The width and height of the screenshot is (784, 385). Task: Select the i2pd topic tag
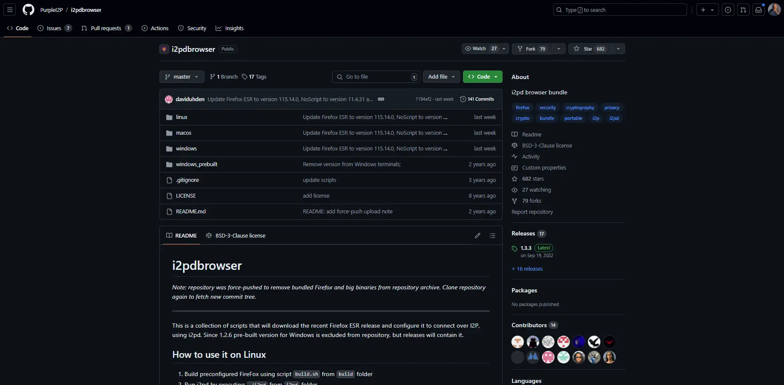(614, 118)
